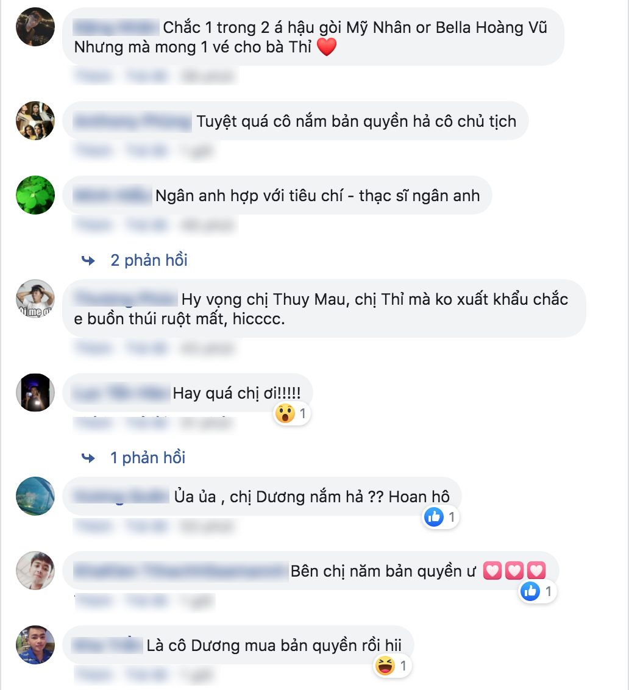This screenshot has height=690, width=629.
Task: Click the blurred name on "Tuyệt quá cô nắm" comment
Action: (x=132, y=121)
